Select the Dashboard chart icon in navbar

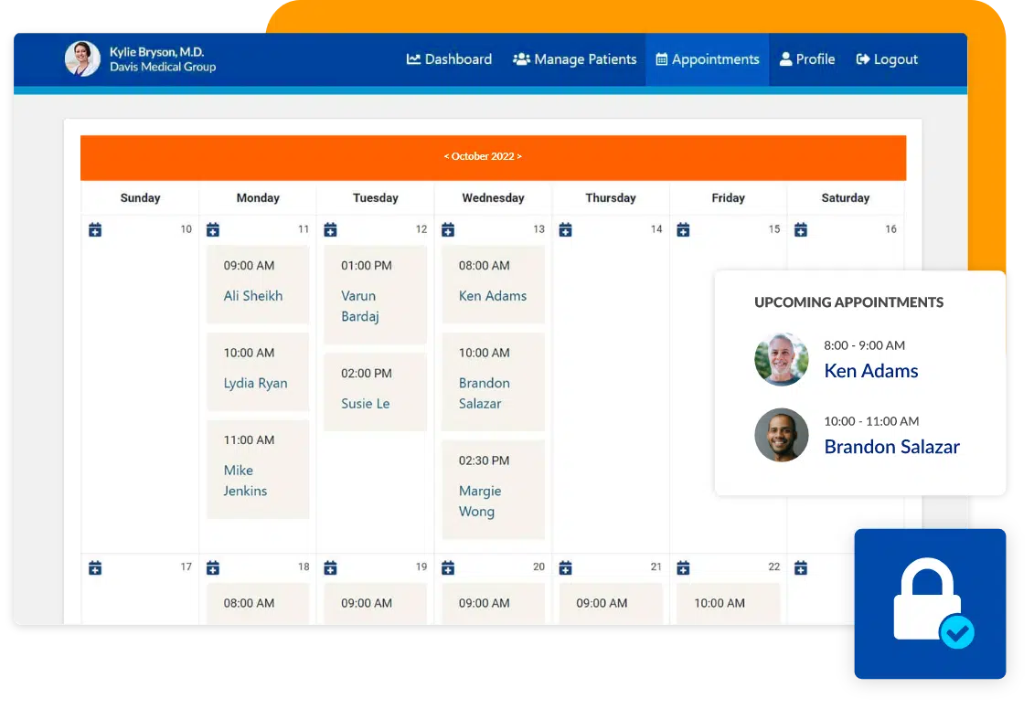tap(413, 58)
